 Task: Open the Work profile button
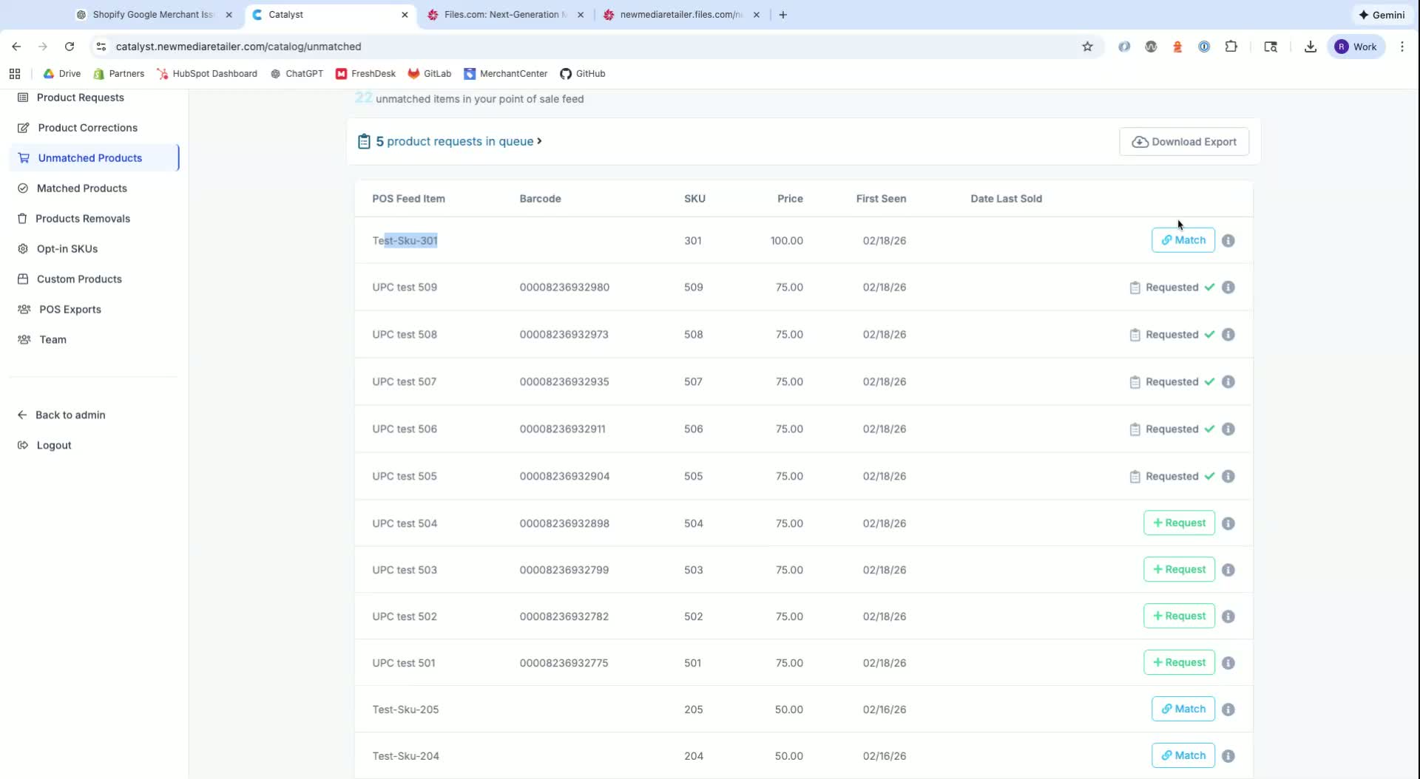(1356, 47)
